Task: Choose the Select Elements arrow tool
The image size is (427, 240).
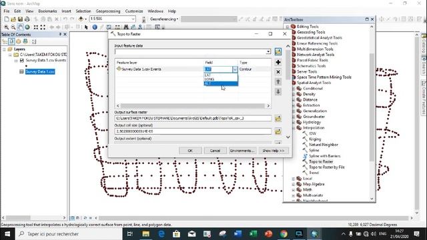Action: (86, 27)
